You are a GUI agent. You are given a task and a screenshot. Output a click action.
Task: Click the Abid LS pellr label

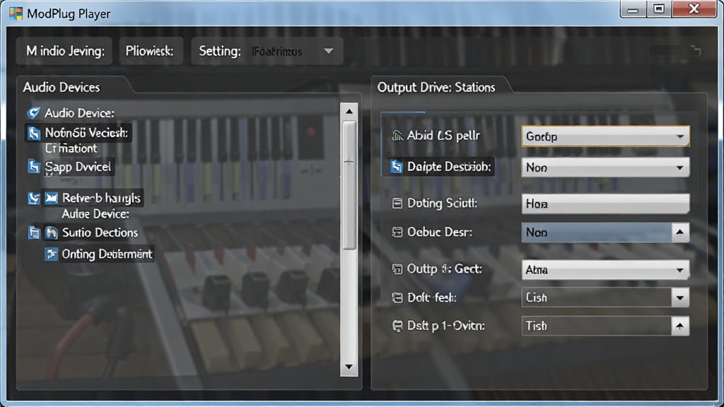443,135
